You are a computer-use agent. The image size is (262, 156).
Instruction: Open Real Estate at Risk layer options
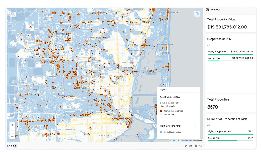[x=195, y=97]
